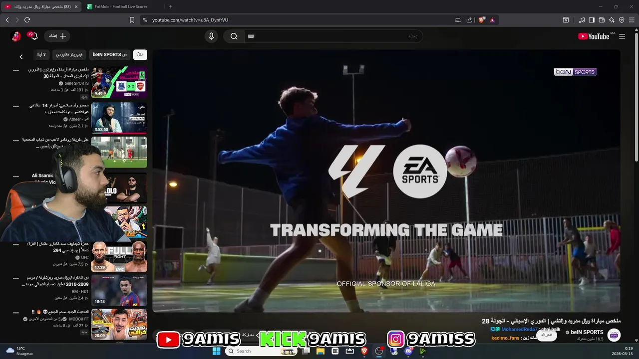Click the YouTube search text field

(x=333, y=36)
